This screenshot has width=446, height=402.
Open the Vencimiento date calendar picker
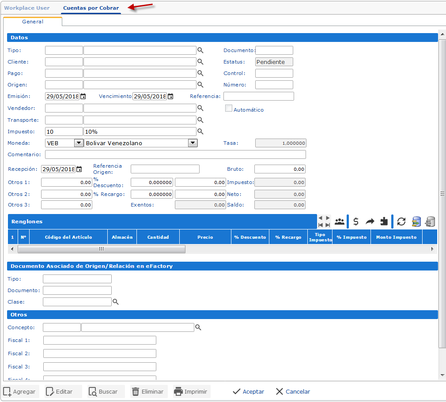click(170, 96)
